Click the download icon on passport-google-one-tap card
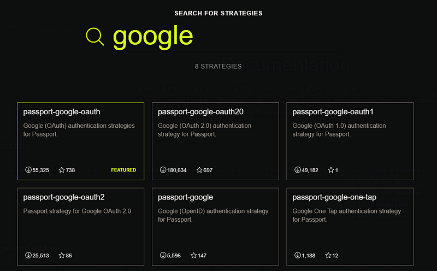 297,255
